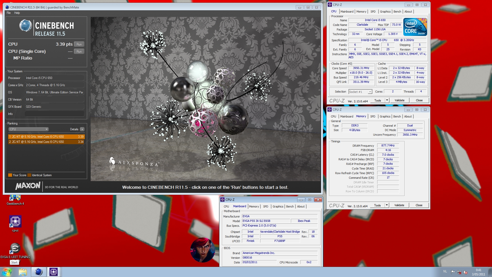
Task: Click the Details label in Ranking panel
Action: point(74,129)
